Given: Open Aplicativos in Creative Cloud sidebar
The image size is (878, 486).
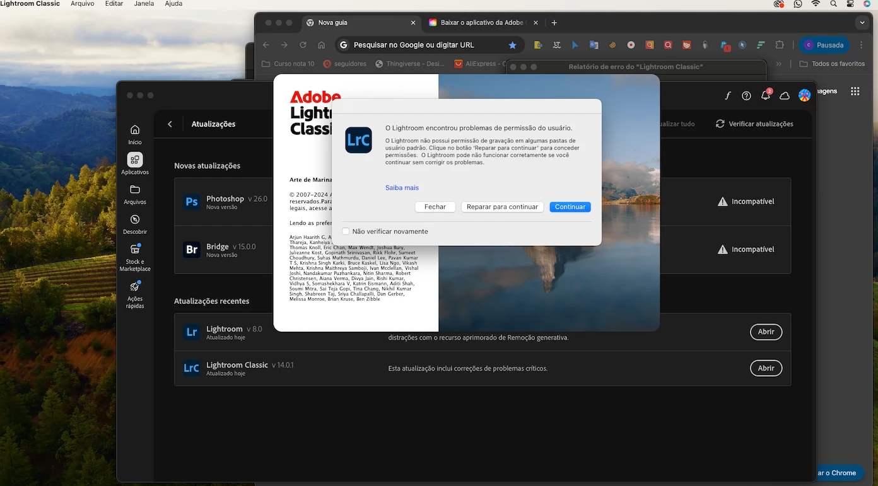Looking at the screenshot, I should [x=135, y=164].
